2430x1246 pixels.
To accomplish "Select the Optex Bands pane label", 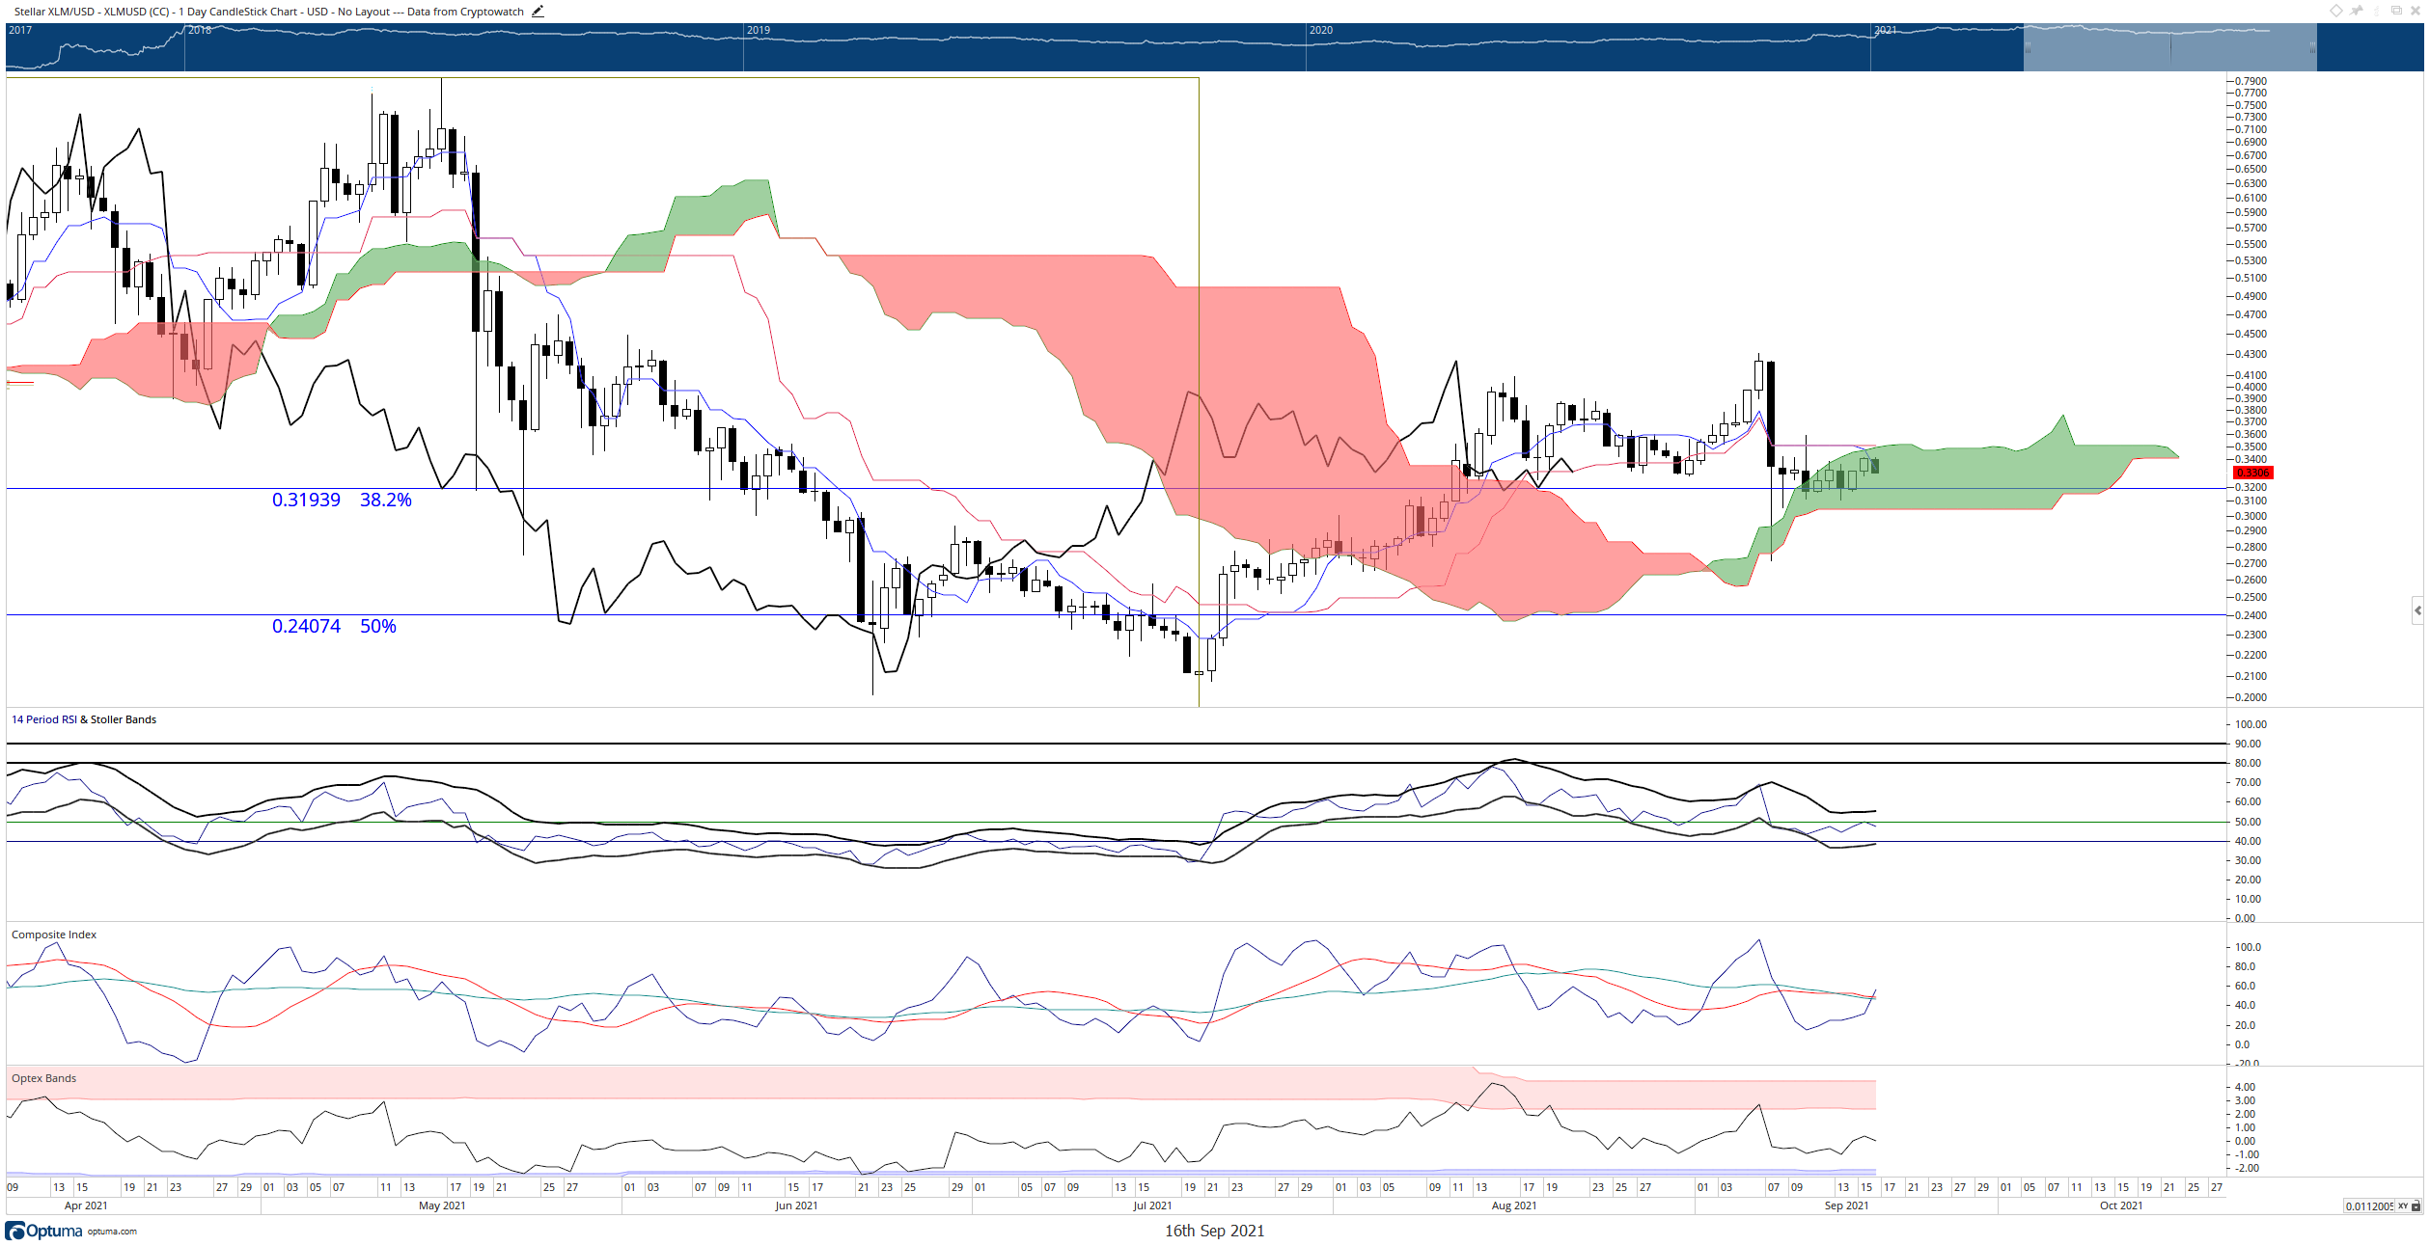I will pyautogui.click(x=43, y=1078).
